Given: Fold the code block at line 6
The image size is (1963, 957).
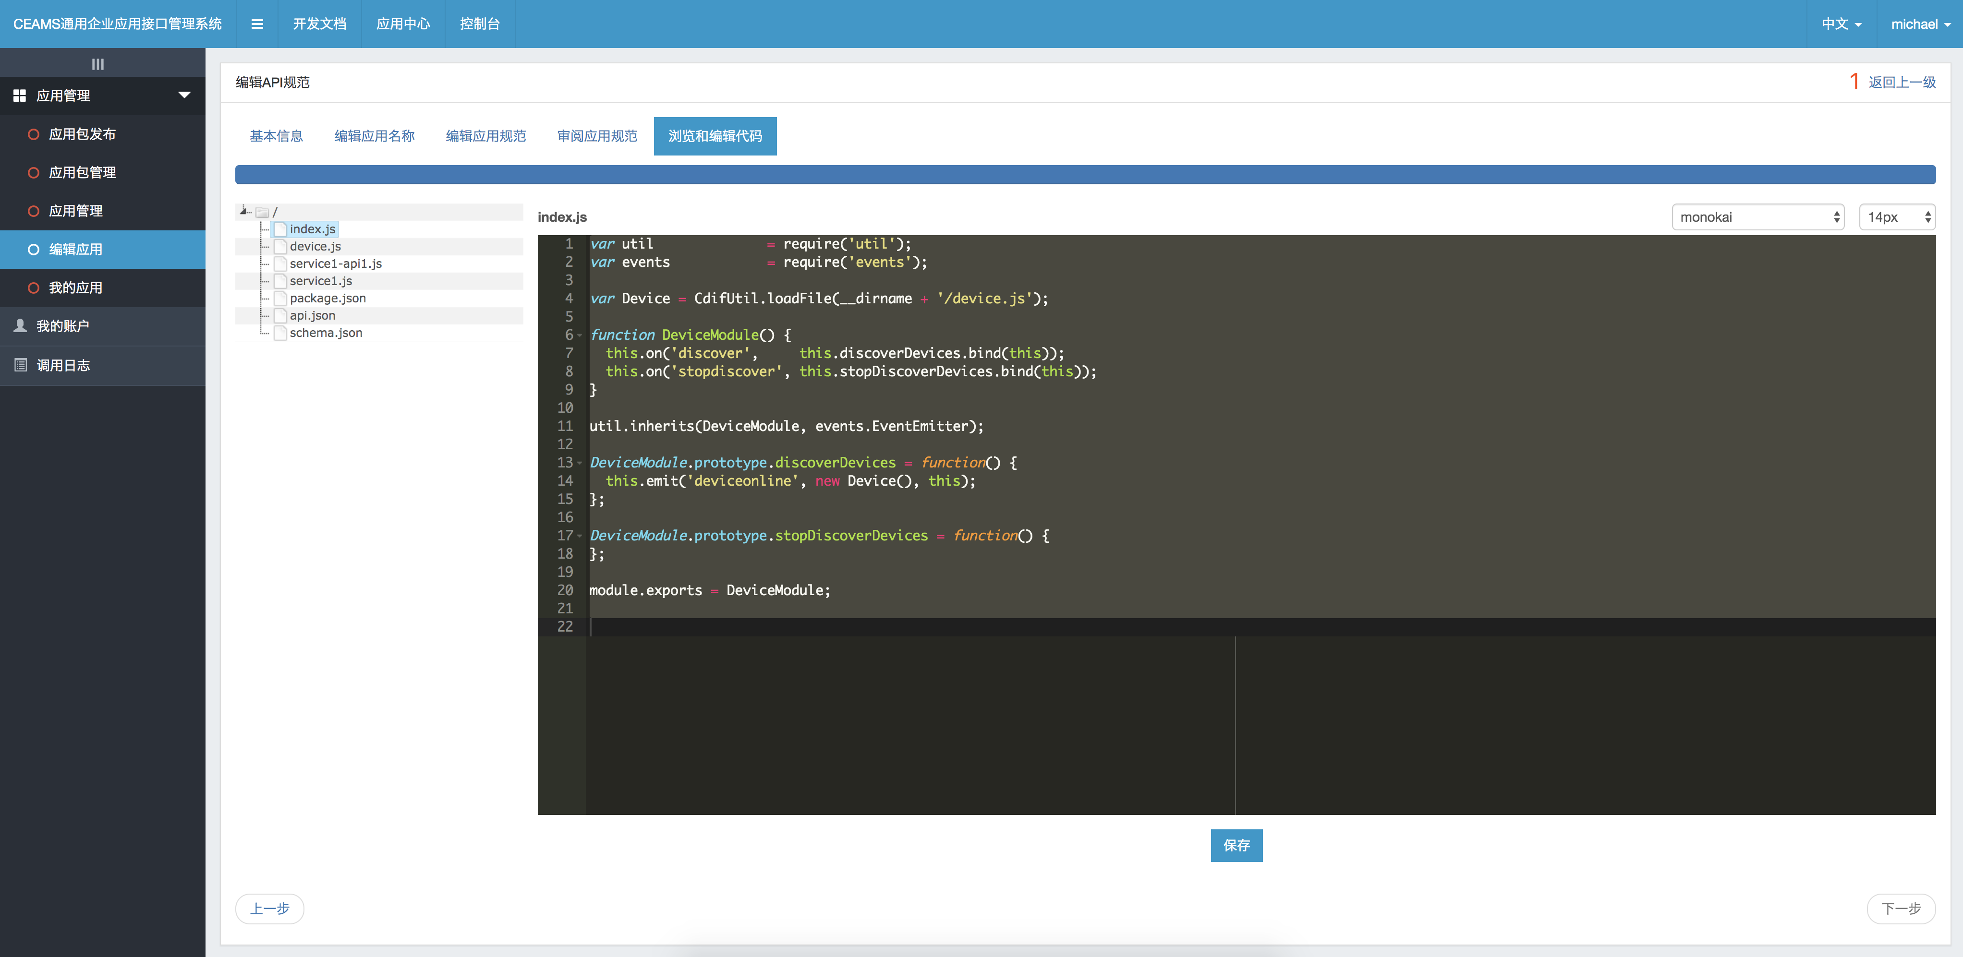Looking at the screenshot, I should [x=580, y=335].
